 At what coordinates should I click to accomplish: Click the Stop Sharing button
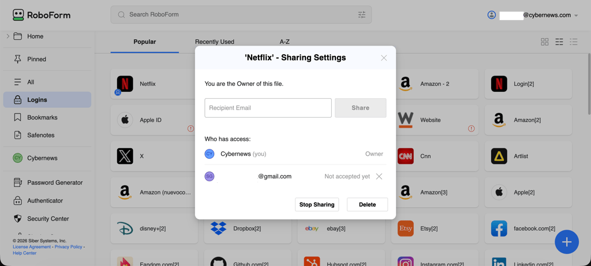(x=317, y=205)
